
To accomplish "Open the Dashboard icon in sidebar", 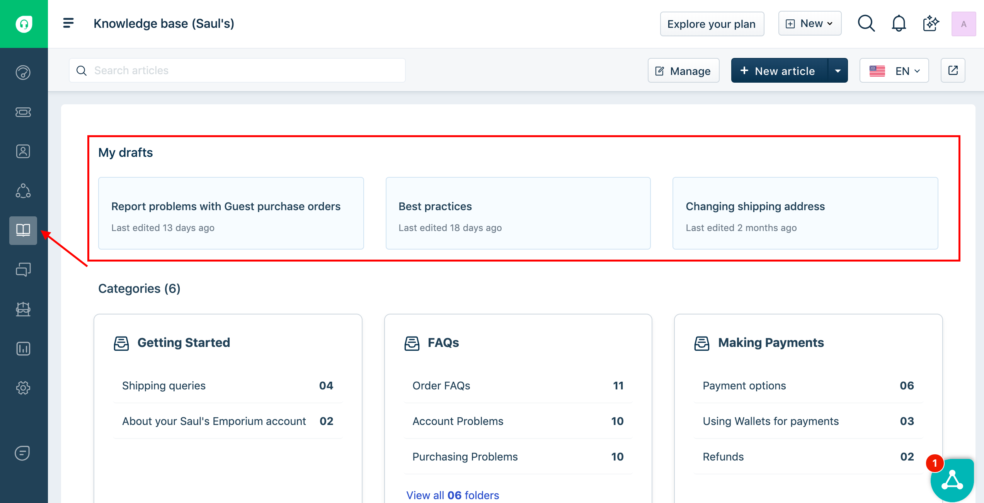I will point(23,73).
